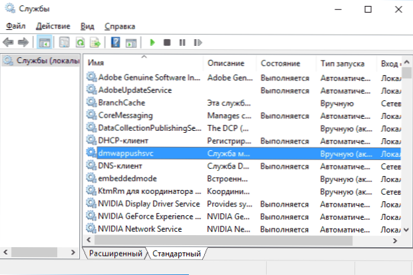Toggle the action pane toolbar icon

point(131,43)
